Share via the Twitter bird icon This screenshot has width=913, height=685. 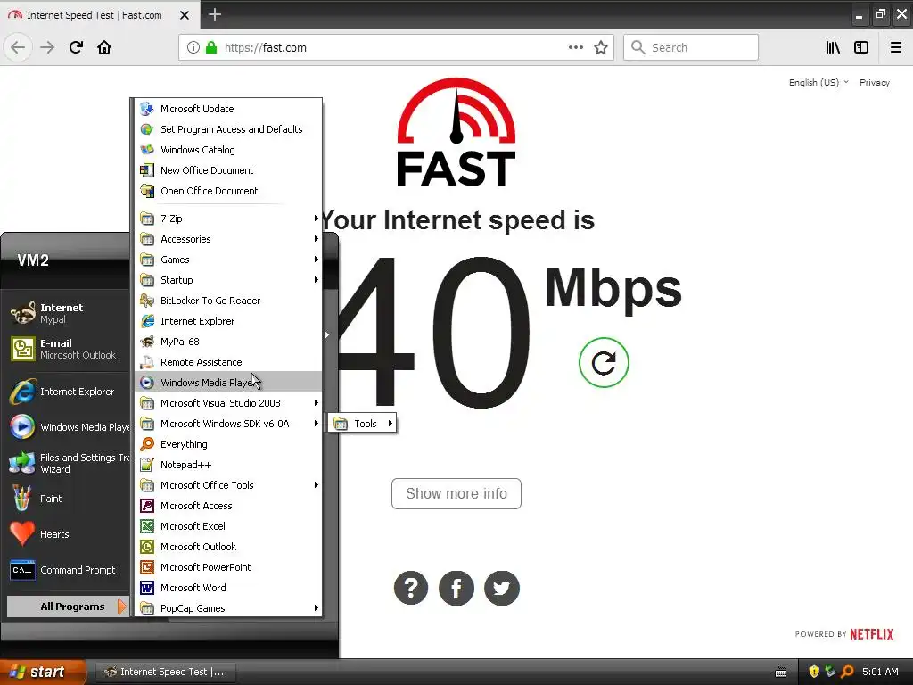click(x=502, y=588)
